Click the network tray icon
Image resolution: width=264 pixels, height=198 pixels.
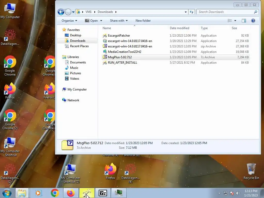pos(225,193)
